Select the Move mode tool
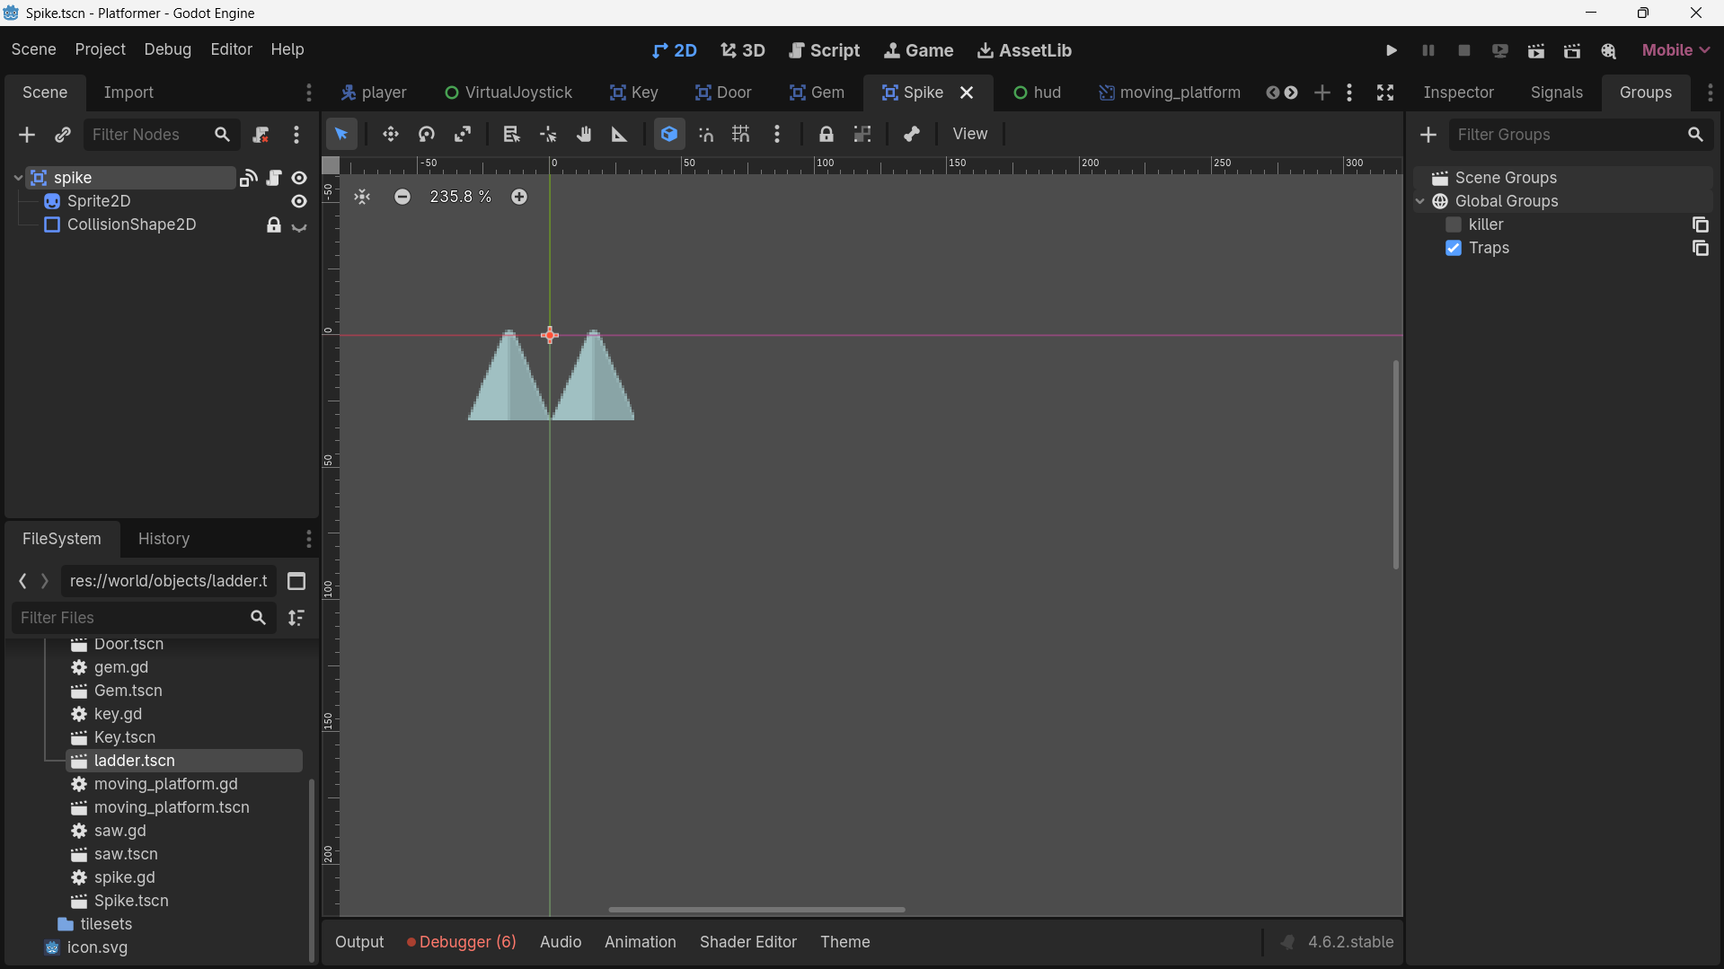 (390, 135)
